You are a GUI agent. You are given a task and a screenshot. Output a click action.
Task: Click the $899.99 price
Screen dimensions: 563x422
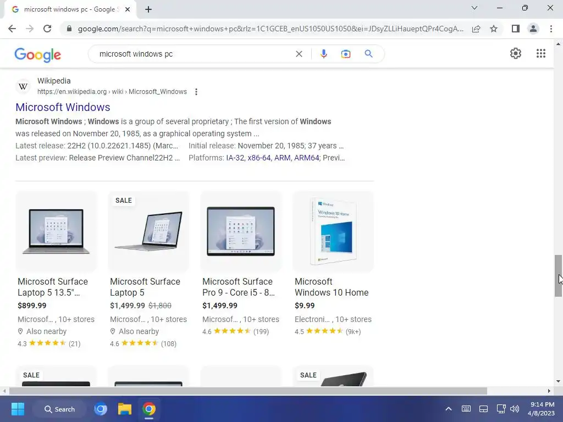tap(32, 306)
